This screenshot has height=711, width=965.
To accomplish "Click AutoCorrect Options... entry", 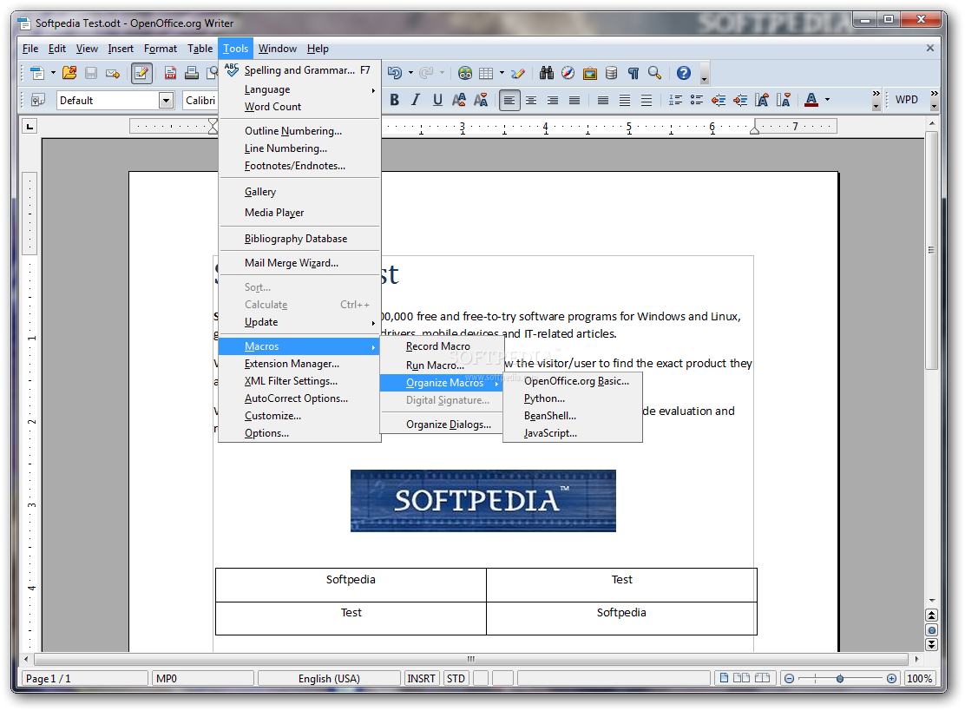I will [299, 398].
